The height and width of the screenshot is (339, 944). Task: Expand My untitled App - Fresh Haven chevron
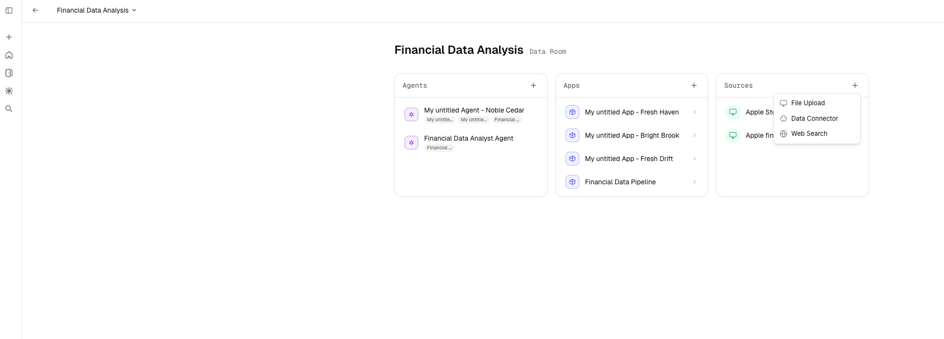[695, 112]
